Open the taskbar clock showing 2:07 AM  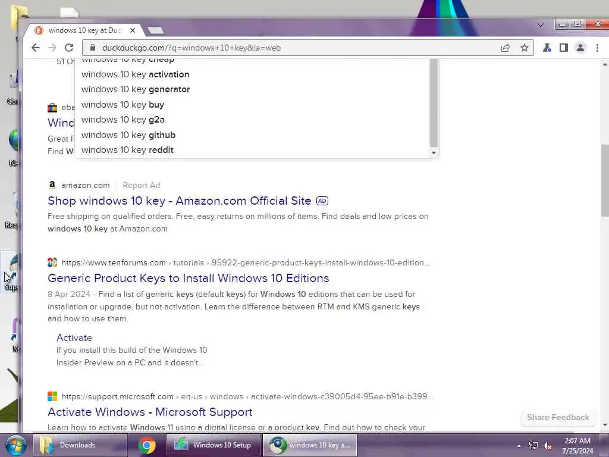pos(577,446)
